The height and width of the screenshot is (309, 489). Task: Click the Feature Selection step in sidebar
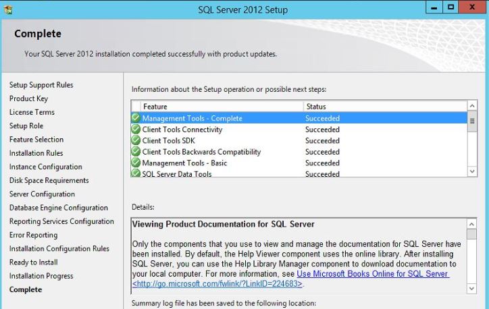36,140
